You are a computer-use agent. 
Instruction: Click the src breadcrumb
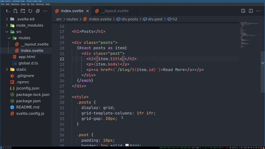point(59,19)
